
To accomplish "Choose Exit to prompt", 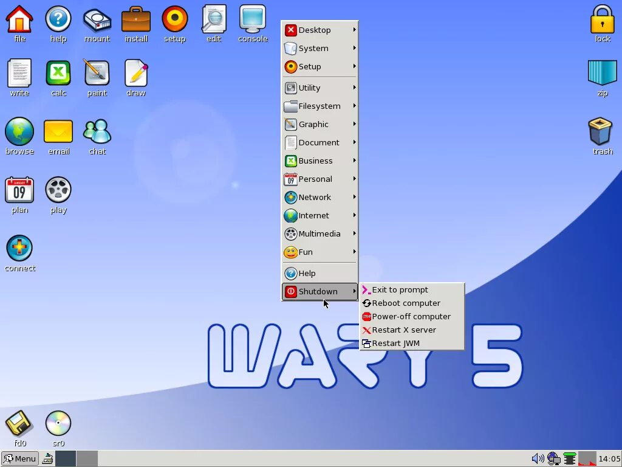I will (412, 290).
